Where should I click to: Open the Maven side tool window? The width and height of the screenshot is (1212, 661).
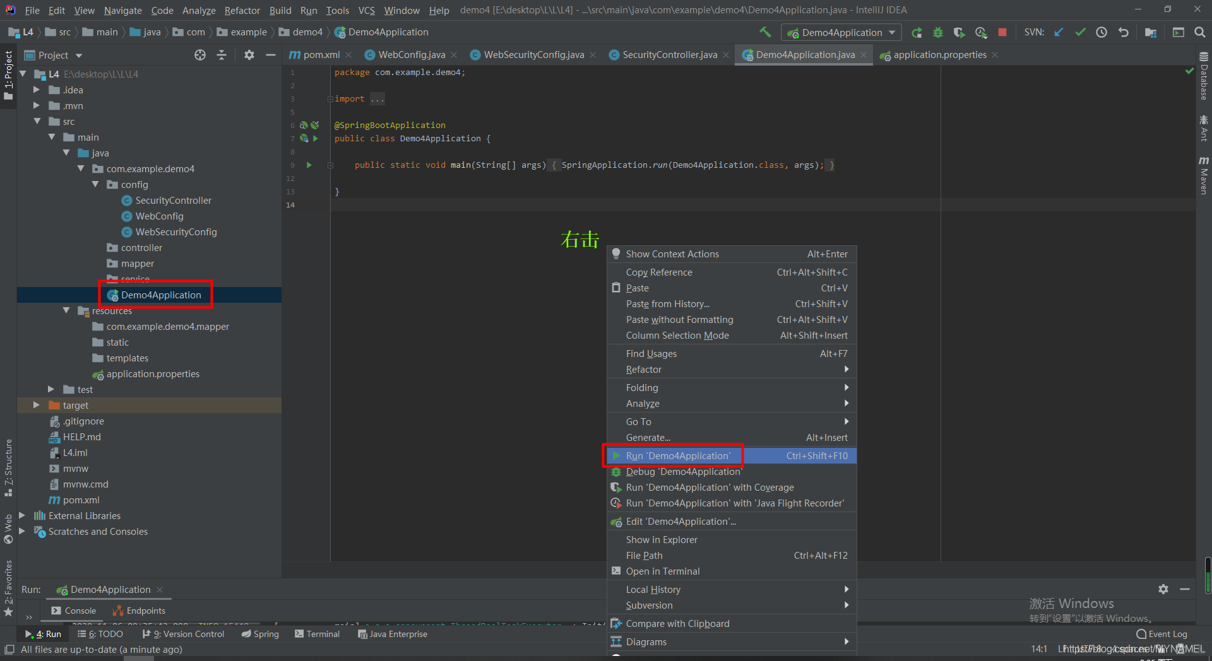(1204, 175)
